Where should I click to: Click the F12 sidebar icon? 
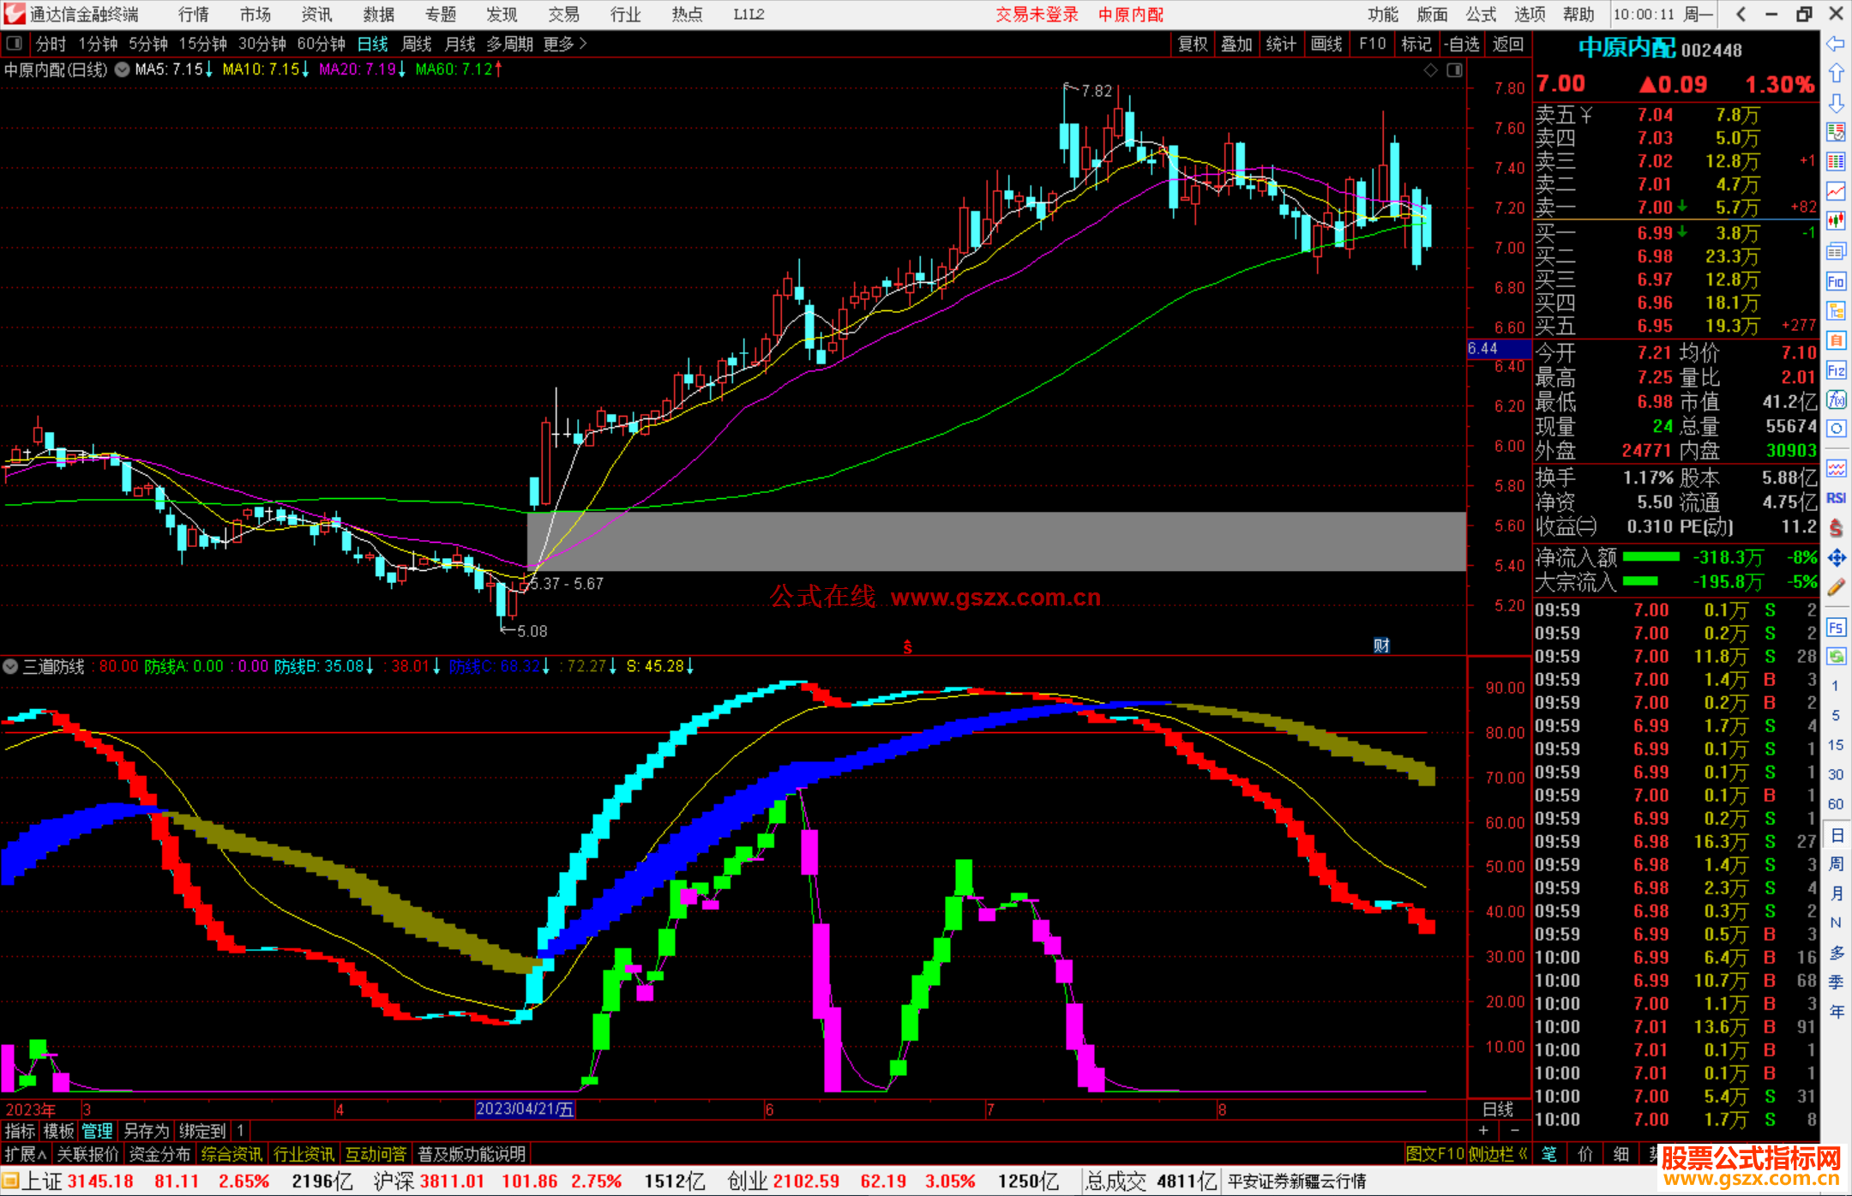[x=1836, y=370]
